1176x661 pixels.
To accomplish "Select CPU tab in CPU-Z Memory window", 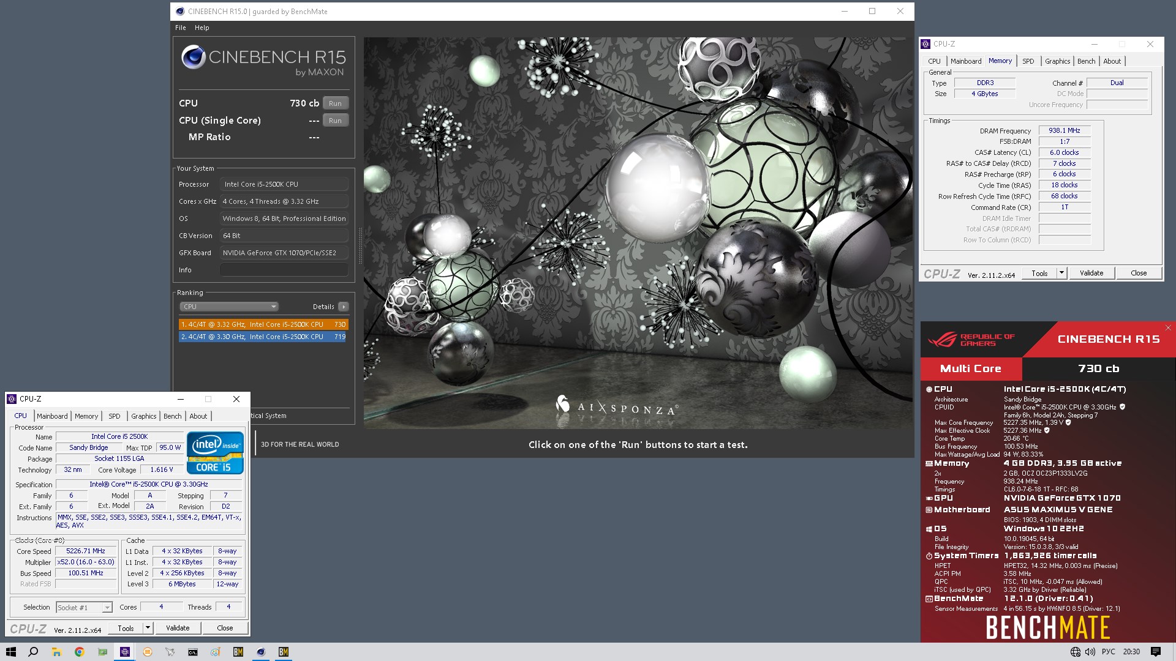I will click(x=934, y=61).
